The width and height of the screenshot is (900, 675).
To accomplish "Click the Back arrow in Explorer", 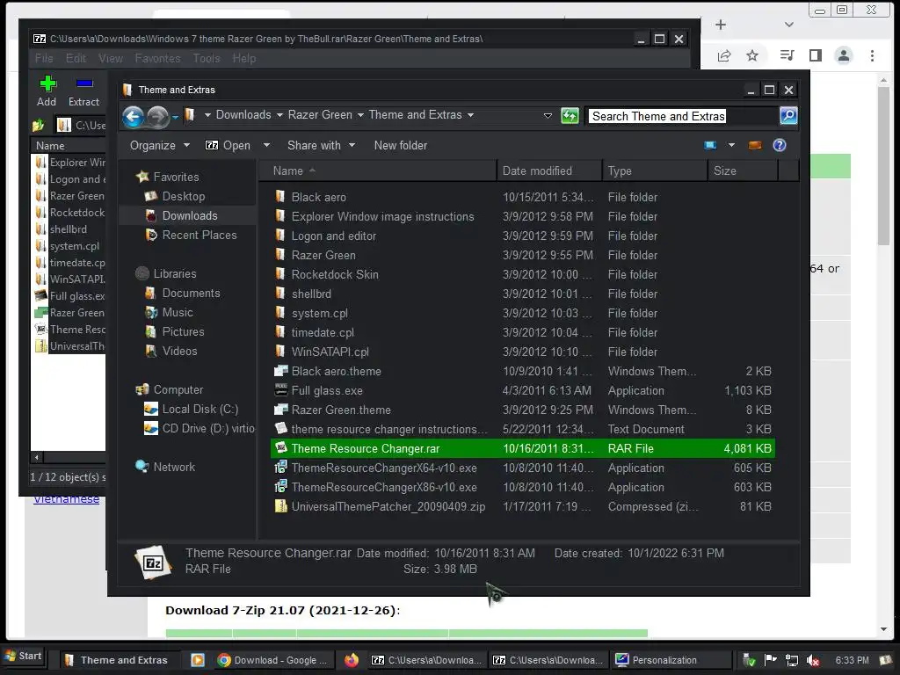I will click(134, 117).
